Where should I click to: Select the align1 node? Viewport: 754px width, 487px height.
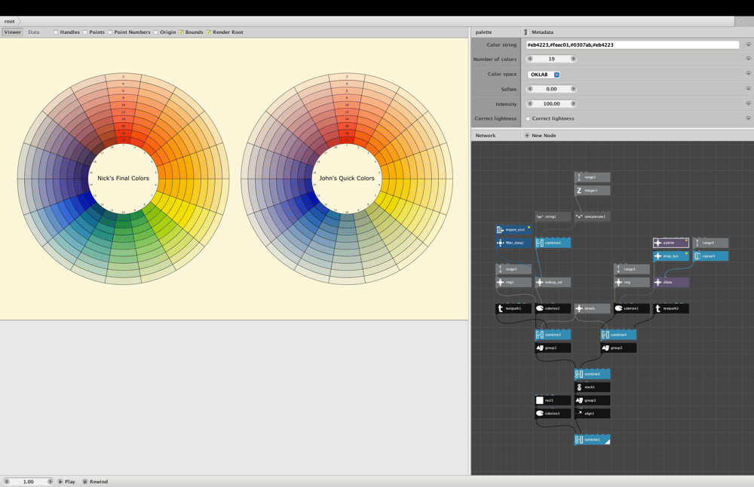[x=593, y=413]
